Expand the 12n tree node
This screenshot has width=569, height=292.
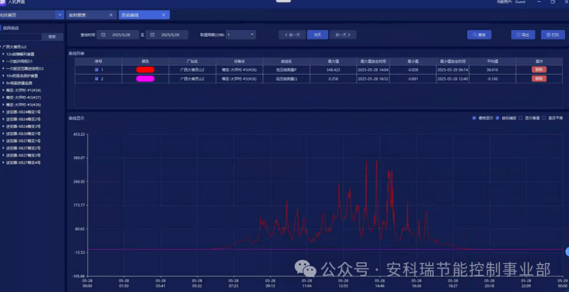[x=3, y=54]
